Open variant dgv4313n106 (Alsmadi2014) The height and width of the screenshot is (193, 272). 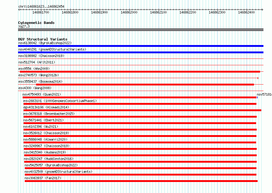coord(46,107)
